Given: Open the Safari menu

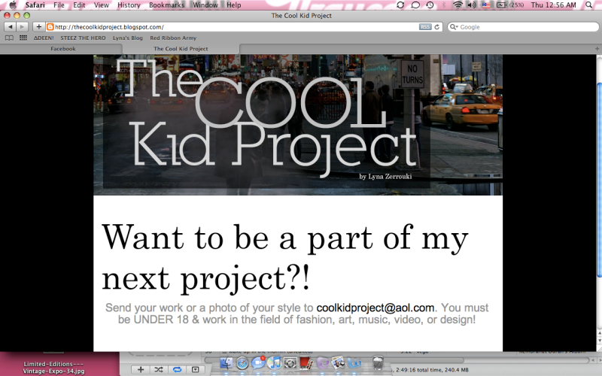Looking at the screenshot, I should point(35,5).
